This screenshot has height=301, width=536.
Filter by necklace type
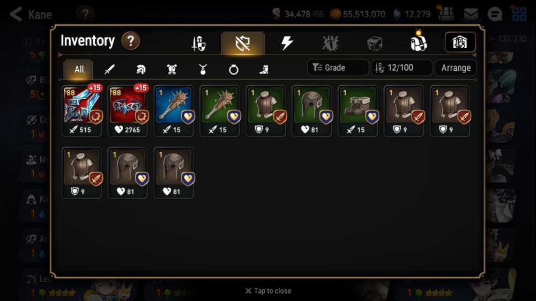pos(203,69)
